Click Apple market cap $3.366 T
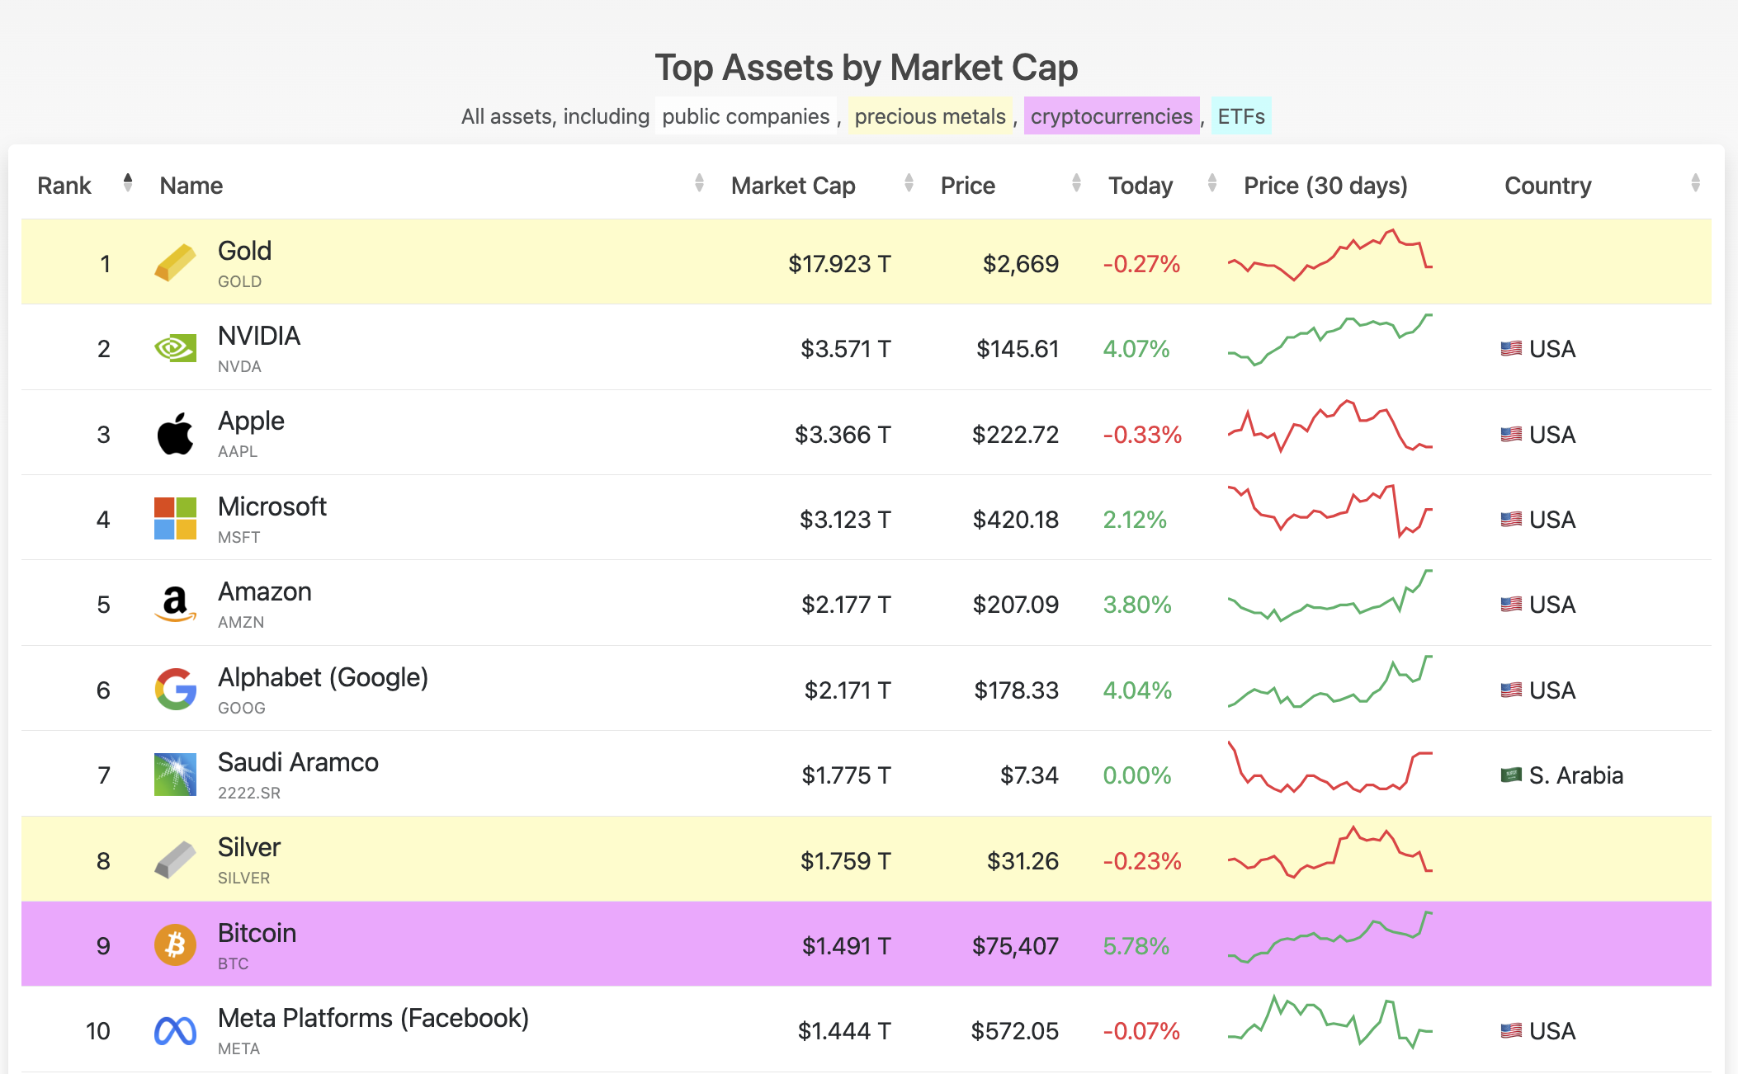 pyautogui.click(x=843, y=435)
